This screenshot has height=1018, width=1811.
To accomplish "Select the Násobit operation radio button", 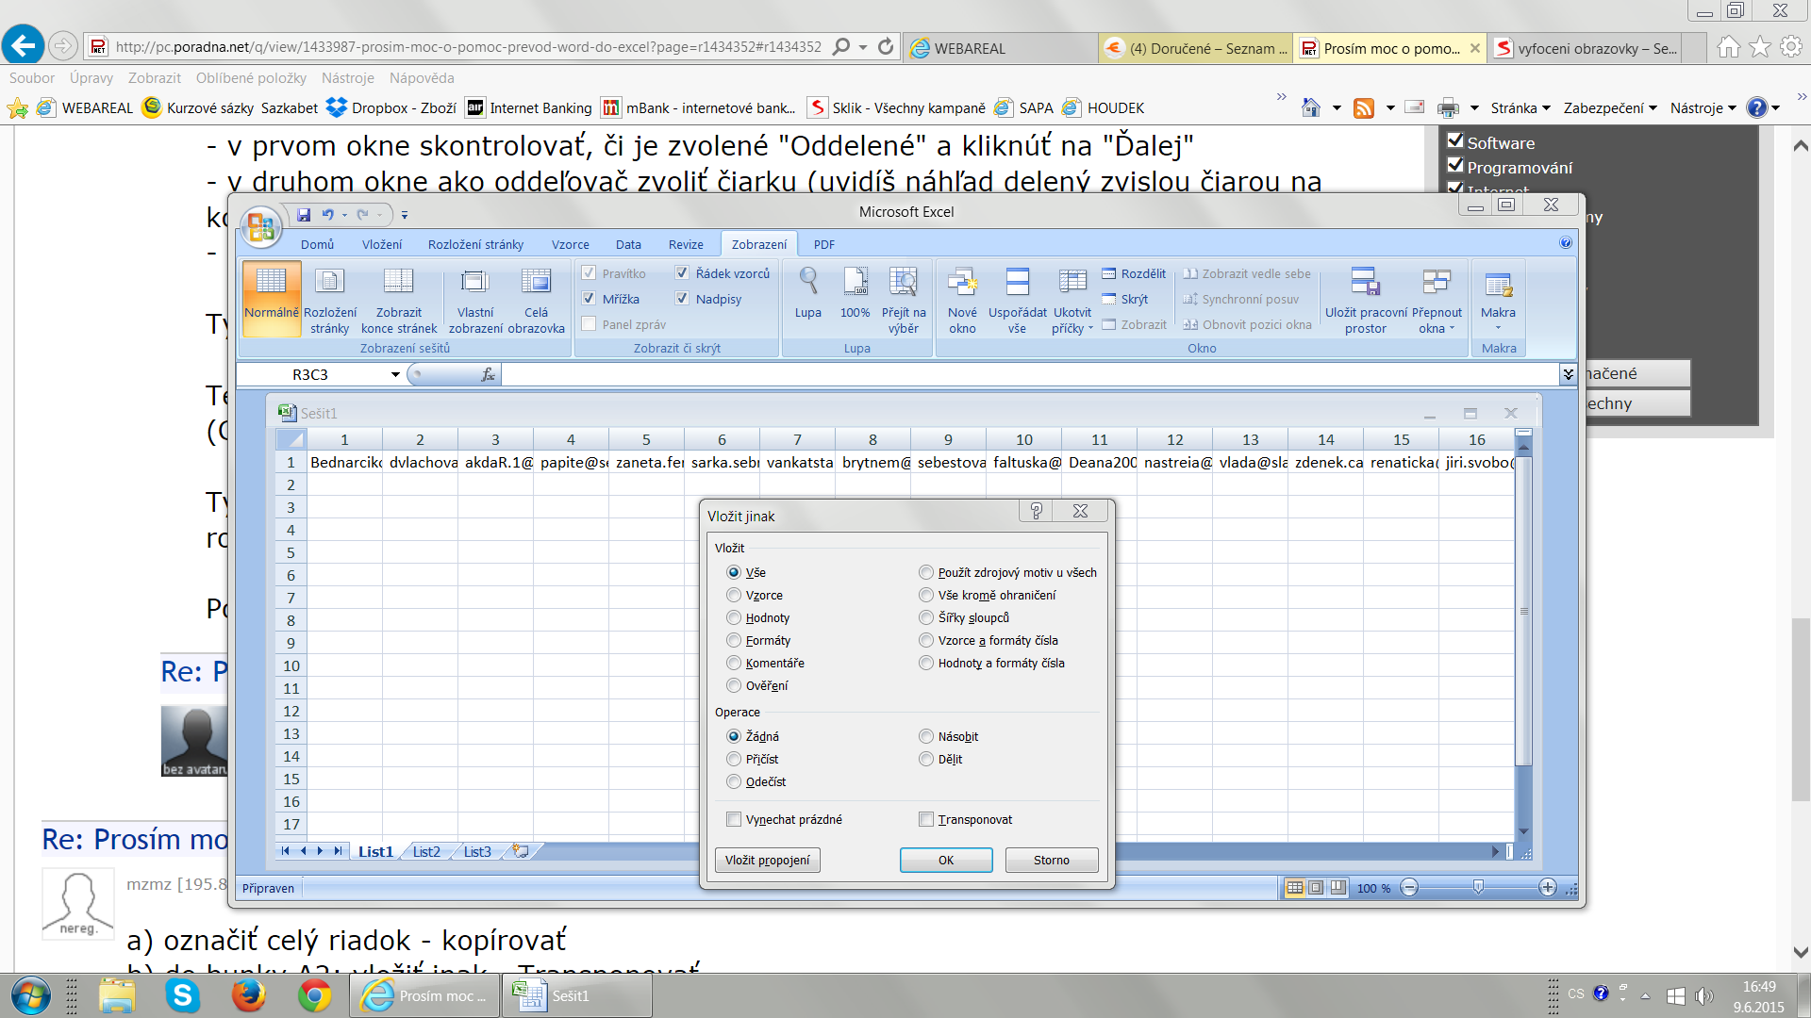I will pos(926,737).
